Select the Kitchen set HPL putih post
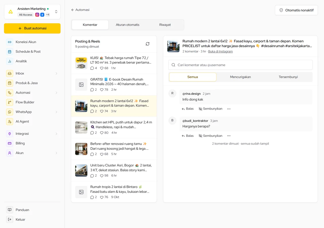 (x=114, y=127)
